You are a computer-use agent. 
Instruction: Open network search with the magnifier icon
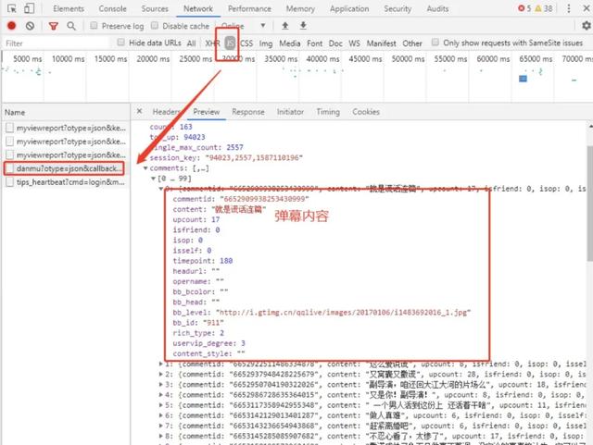[71, 26]
